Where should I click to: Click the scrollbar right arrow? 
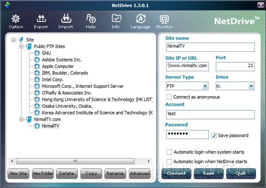[149, 161]
